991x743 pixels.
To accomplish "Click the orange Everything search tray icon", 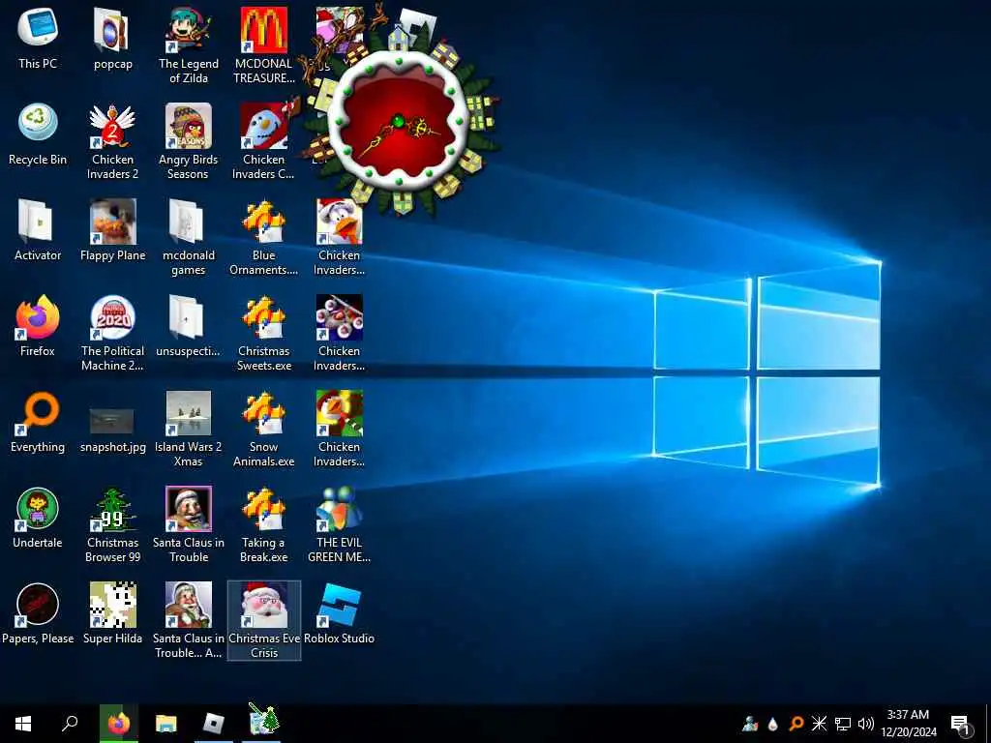I will (x=796, y=724).
